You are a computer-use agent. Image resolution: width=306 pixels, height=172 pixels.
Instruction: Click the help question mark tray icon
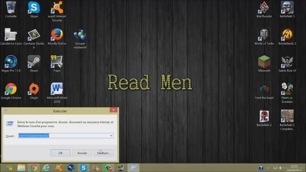click(x=261, y=168)
